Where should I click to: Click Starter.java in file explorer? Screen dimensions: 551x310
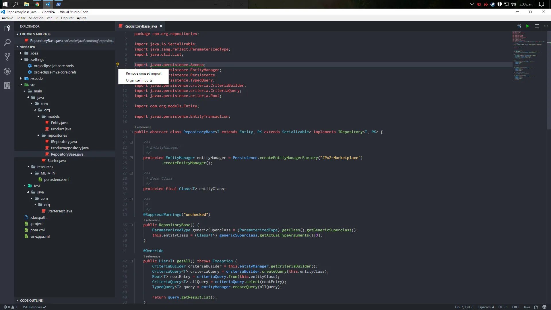(56, 160)
